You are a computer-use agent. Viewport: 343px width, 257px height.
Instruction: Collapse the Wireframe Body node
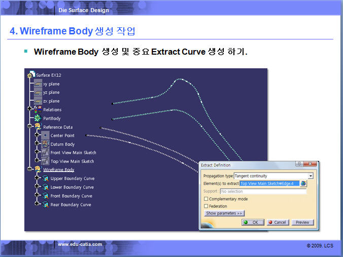click(x=30, y=170)
